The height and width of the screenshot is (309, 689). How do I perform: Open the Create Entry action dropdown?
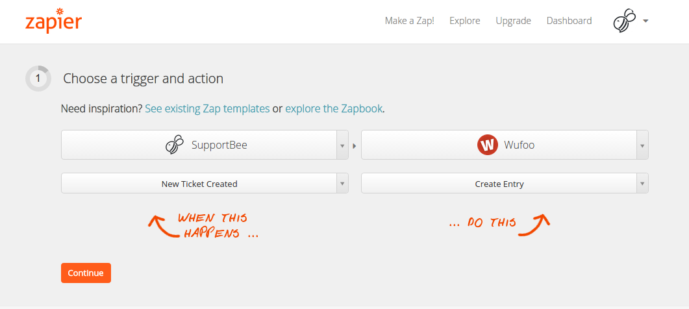coord(505,183)
